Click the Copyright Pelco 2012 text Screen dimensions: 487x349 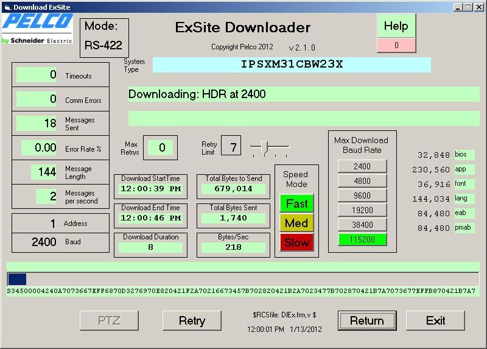click(242, 47)
